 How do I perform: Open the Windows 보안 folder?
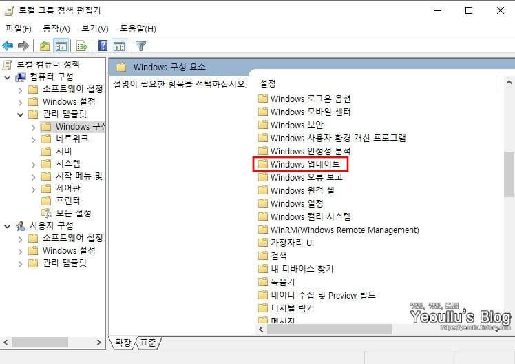(x=291, y=125)
